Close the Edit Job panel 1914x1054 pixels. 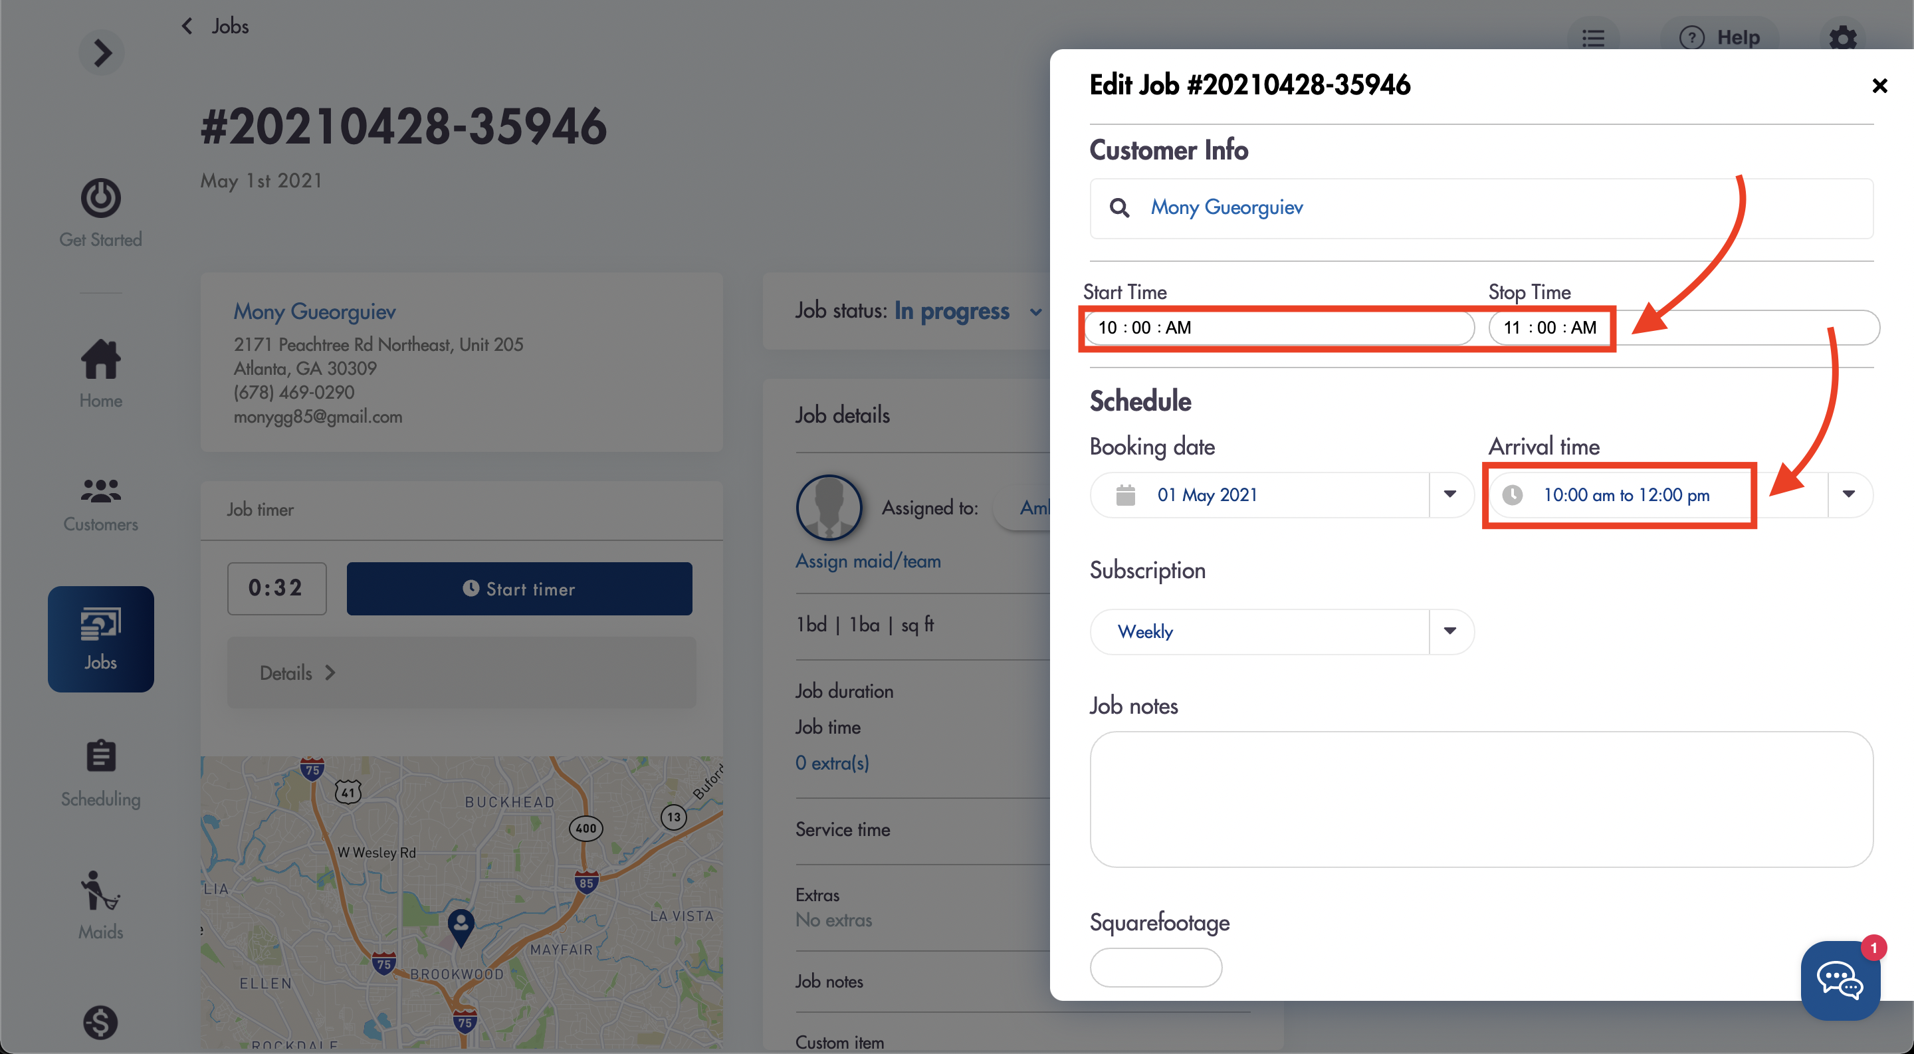point(1879,86)
